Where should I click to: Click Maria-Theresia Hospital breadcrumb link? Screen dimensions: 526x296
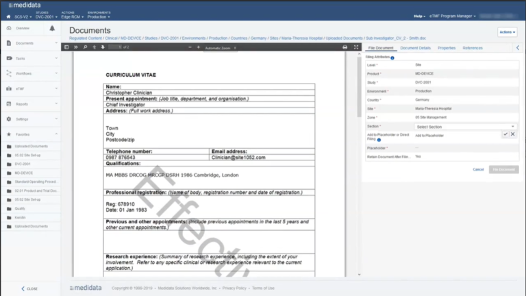301,38
